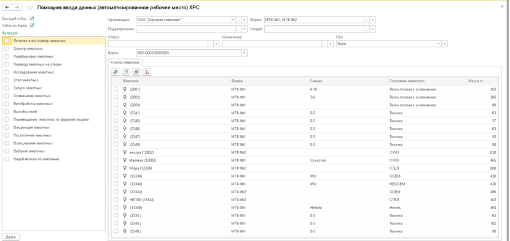
Task: Clear the Ферма field with its x icon
Action: (x=373, y=20)
